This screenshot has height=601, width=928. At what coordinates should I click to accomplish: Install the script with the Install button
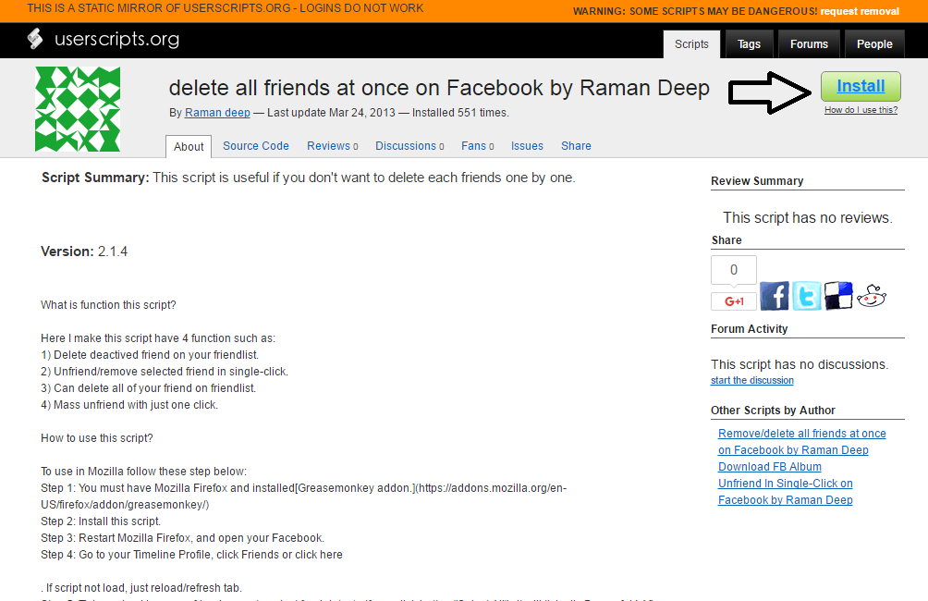click(x=861, y=86)
